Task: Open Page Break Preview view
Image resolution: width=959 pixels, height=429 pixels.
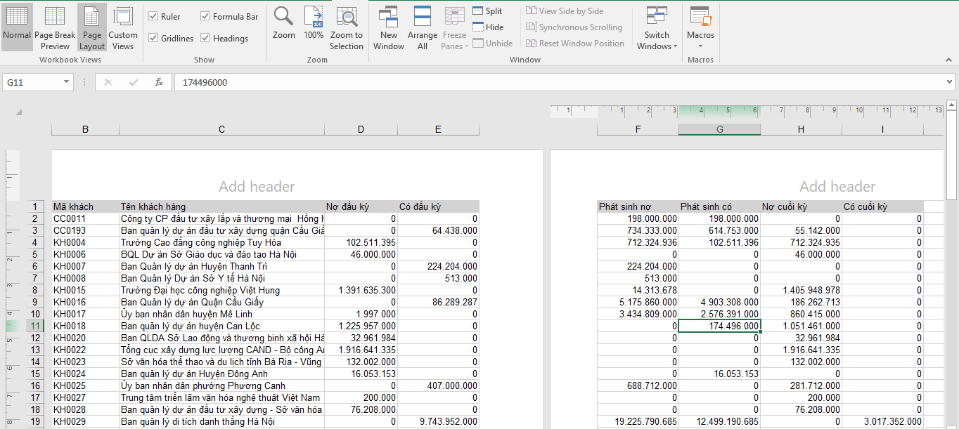Action: tap(55, 27)
